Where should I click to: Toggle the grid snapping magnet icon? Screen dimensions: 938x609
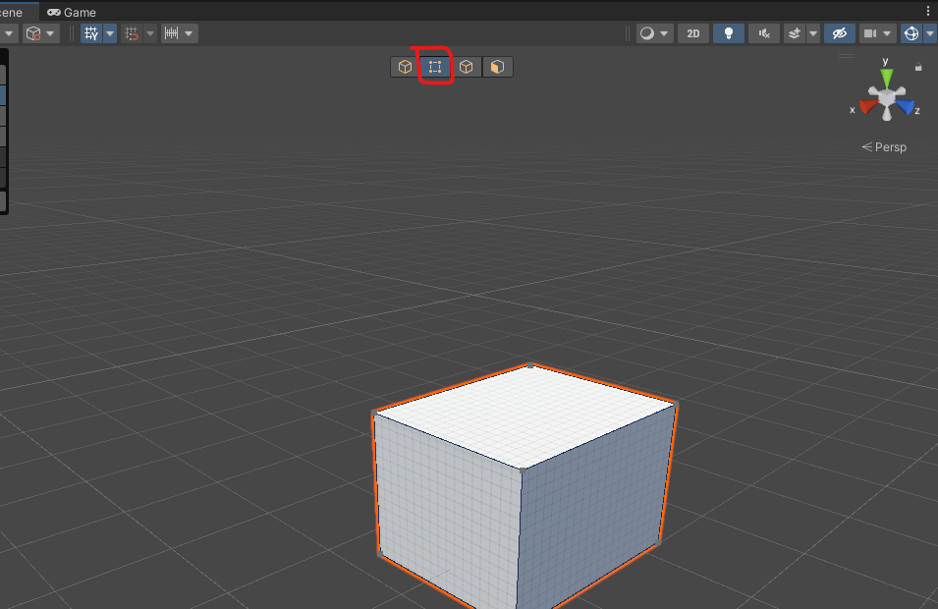[132, 33]
